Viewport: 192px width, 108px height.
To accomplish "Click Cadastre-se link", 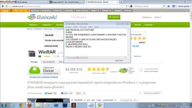I will click(x=147, y=17).
